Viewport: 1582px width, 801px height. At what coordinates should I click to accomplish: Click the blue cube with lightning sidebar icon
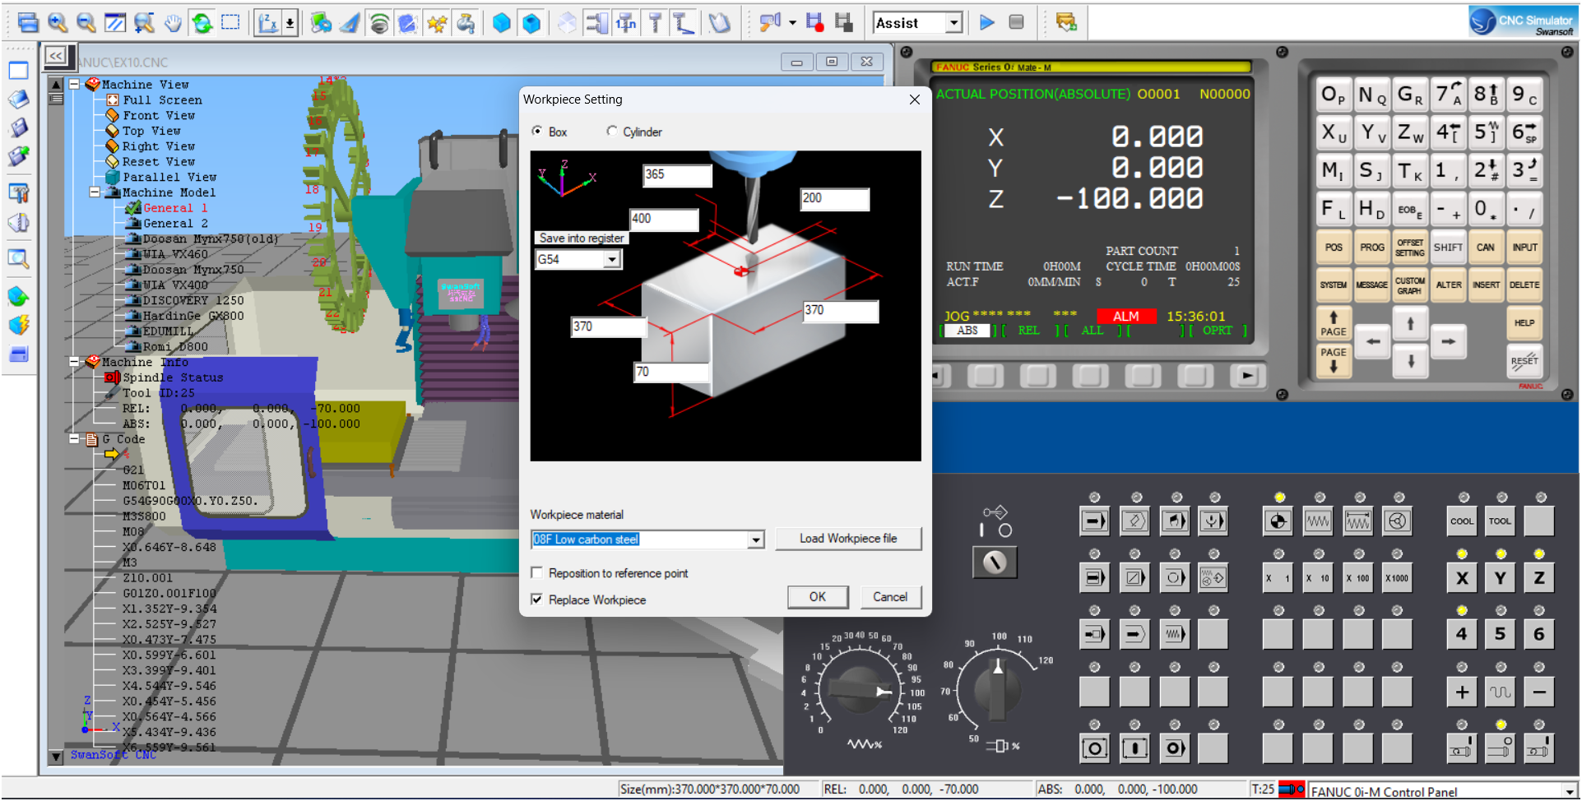click(x=18, y=326)
